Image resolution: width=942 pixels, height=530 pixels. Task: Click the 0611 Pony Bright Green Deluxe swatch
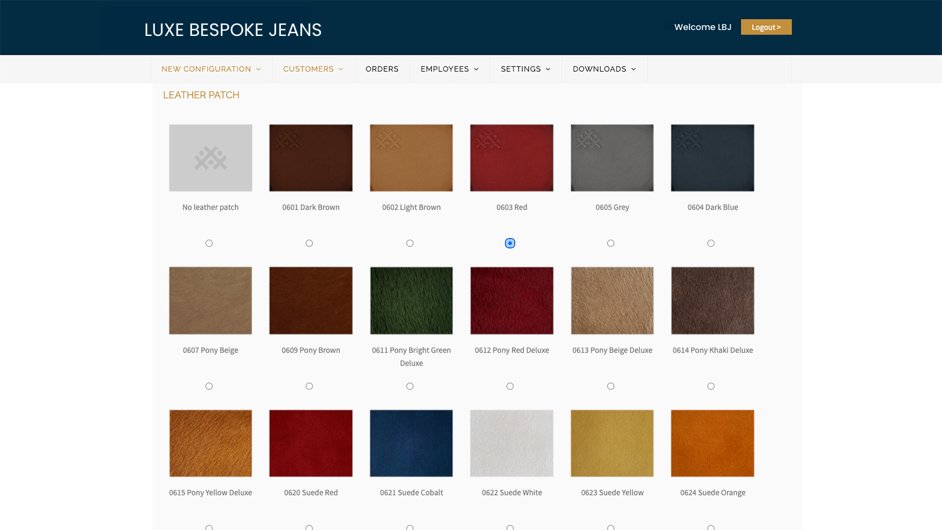tap(411, 300)
